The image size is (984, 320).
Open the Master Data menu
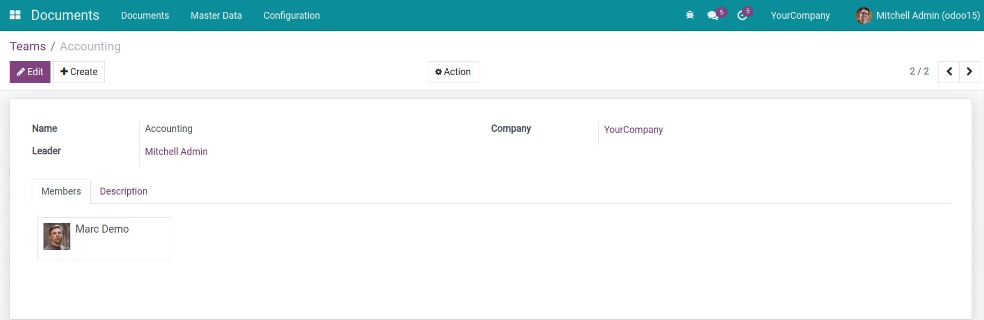(x=216, y=16)
